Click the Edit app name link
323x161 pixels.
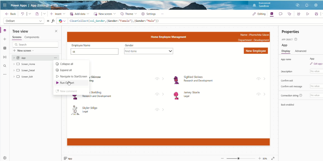click(x=316, y=64)
